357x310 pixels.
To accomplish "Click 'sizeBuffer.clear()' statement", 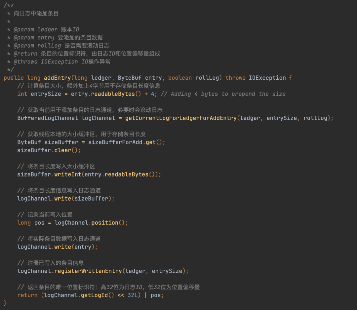I will (49, 150).
